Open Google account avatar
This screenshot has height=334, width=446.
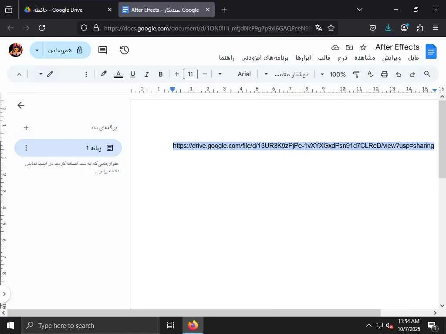16,50
